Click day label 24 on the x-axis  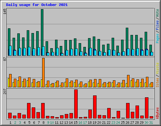coord(118,123)
